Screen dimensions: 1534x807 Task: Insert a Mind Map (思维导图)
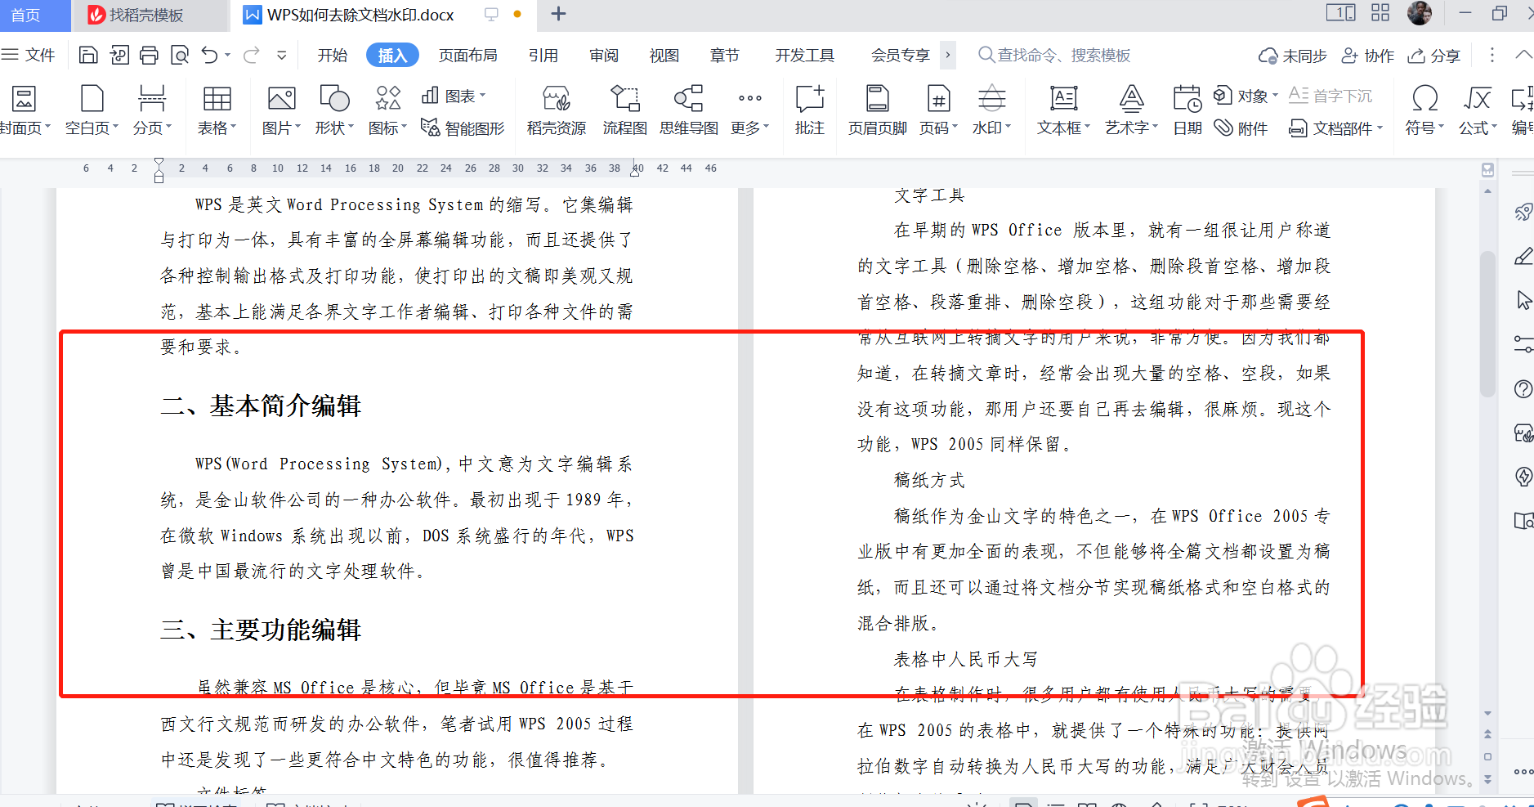[689, 110]
